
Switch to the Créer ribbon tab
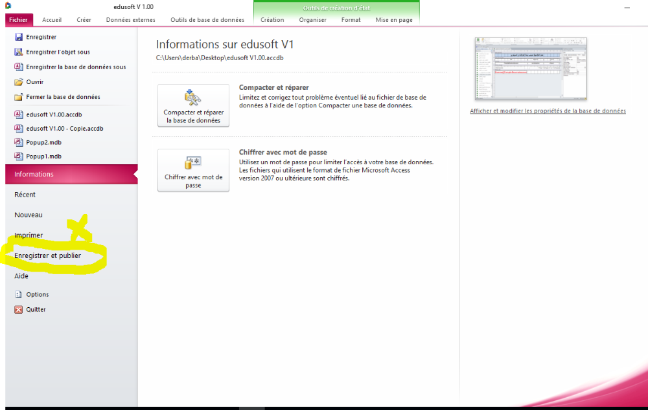pos(84,20)
